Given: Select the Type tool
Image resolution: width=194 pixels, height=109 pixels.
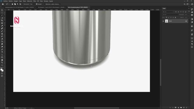Looking at the screenshot, I should [x=2, y=52].
